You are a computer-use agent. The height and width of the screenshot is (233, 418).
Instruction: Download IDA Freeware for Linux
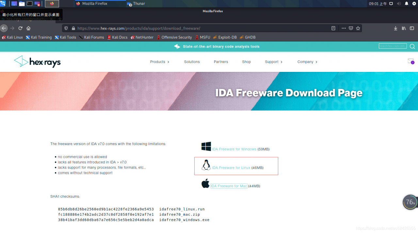coord(231,168)
